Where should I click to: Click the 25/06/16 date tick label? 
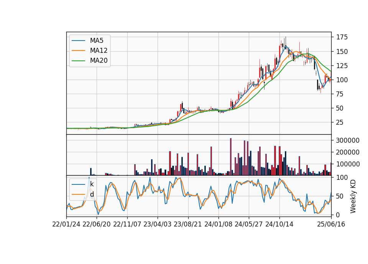point(331,224)
